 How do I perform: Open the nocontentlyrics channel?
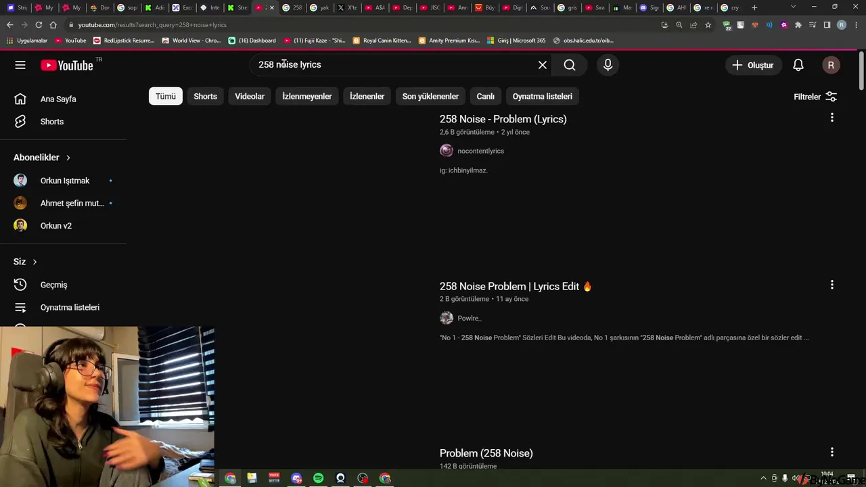pyautogui.click(x=480, y=151)
